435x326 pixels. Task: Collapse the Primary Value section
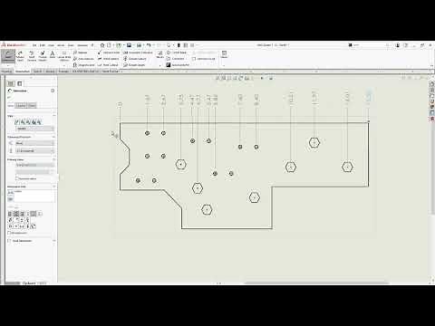coord(53,159)
